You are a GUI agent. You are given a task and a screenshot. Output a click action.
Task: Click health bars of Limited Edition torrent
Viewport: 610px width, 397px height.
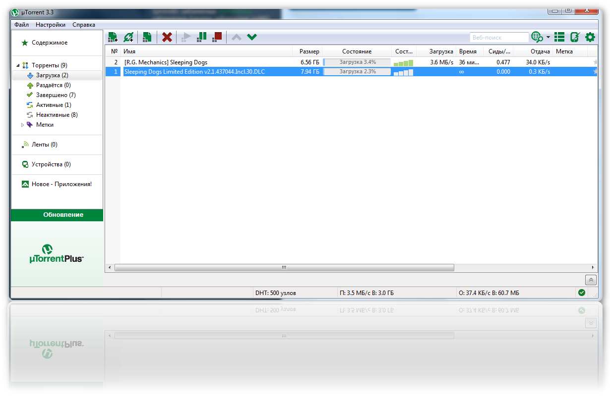403,72
